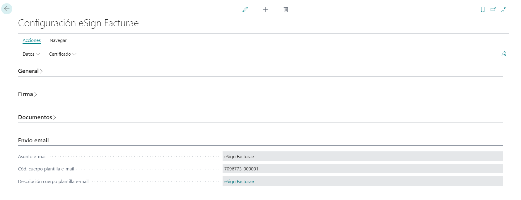Click the pencil edit icon

coord(245,9)
